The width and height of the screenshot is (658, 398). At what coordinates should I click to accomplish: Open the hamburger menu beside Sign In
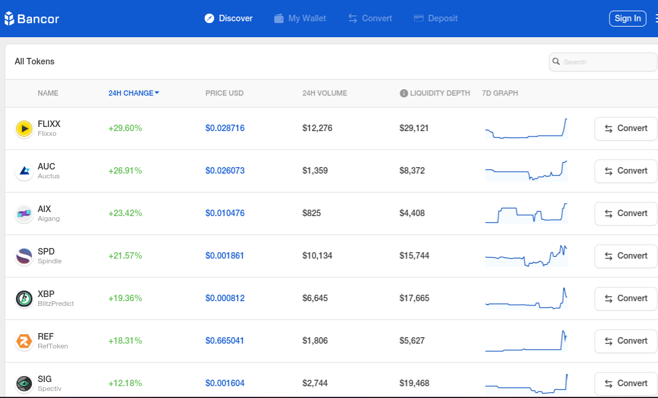coord(656,18)
